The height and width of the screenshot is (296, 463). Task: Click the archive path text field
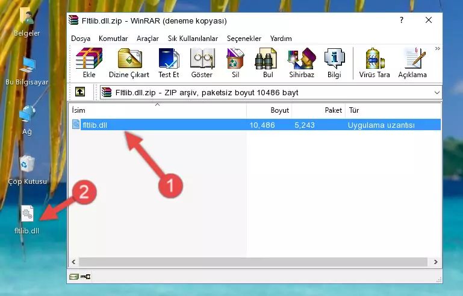pos(271,93)
